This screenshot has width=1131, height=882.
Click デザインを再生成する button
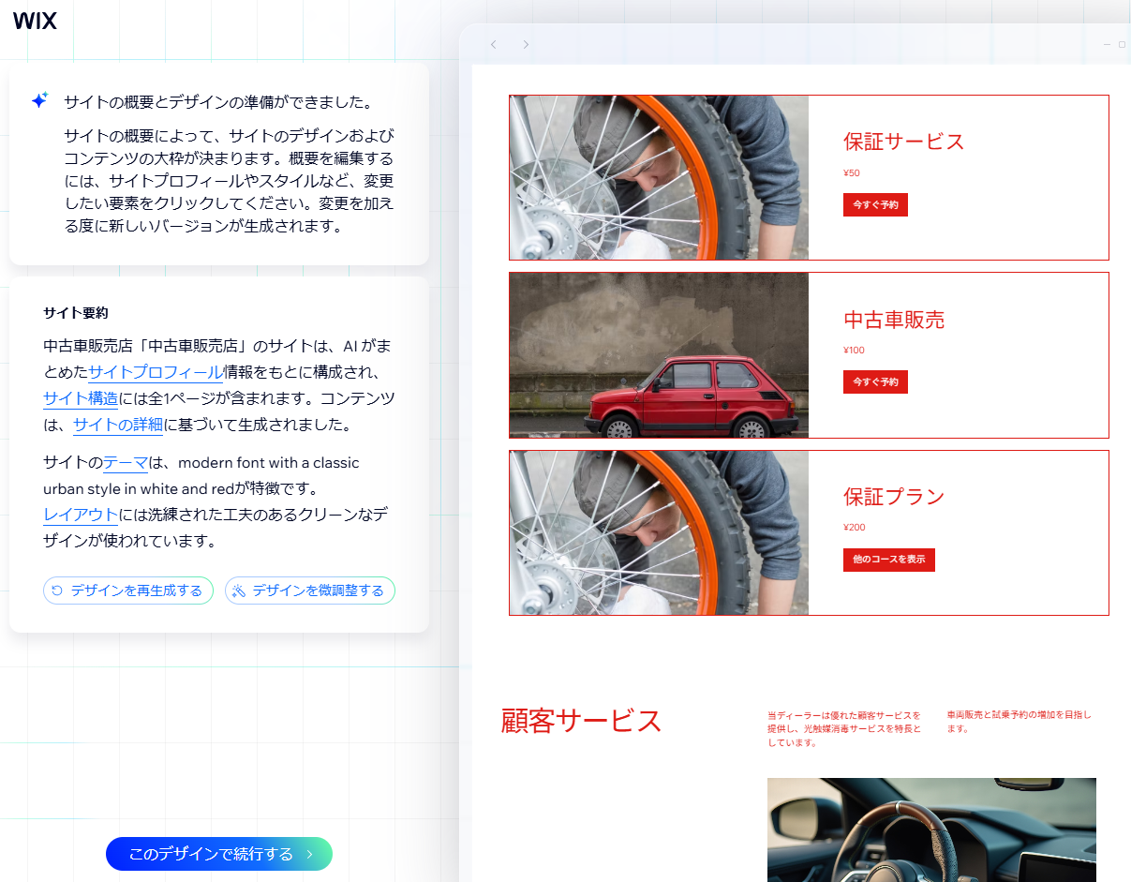pos(128,590)
